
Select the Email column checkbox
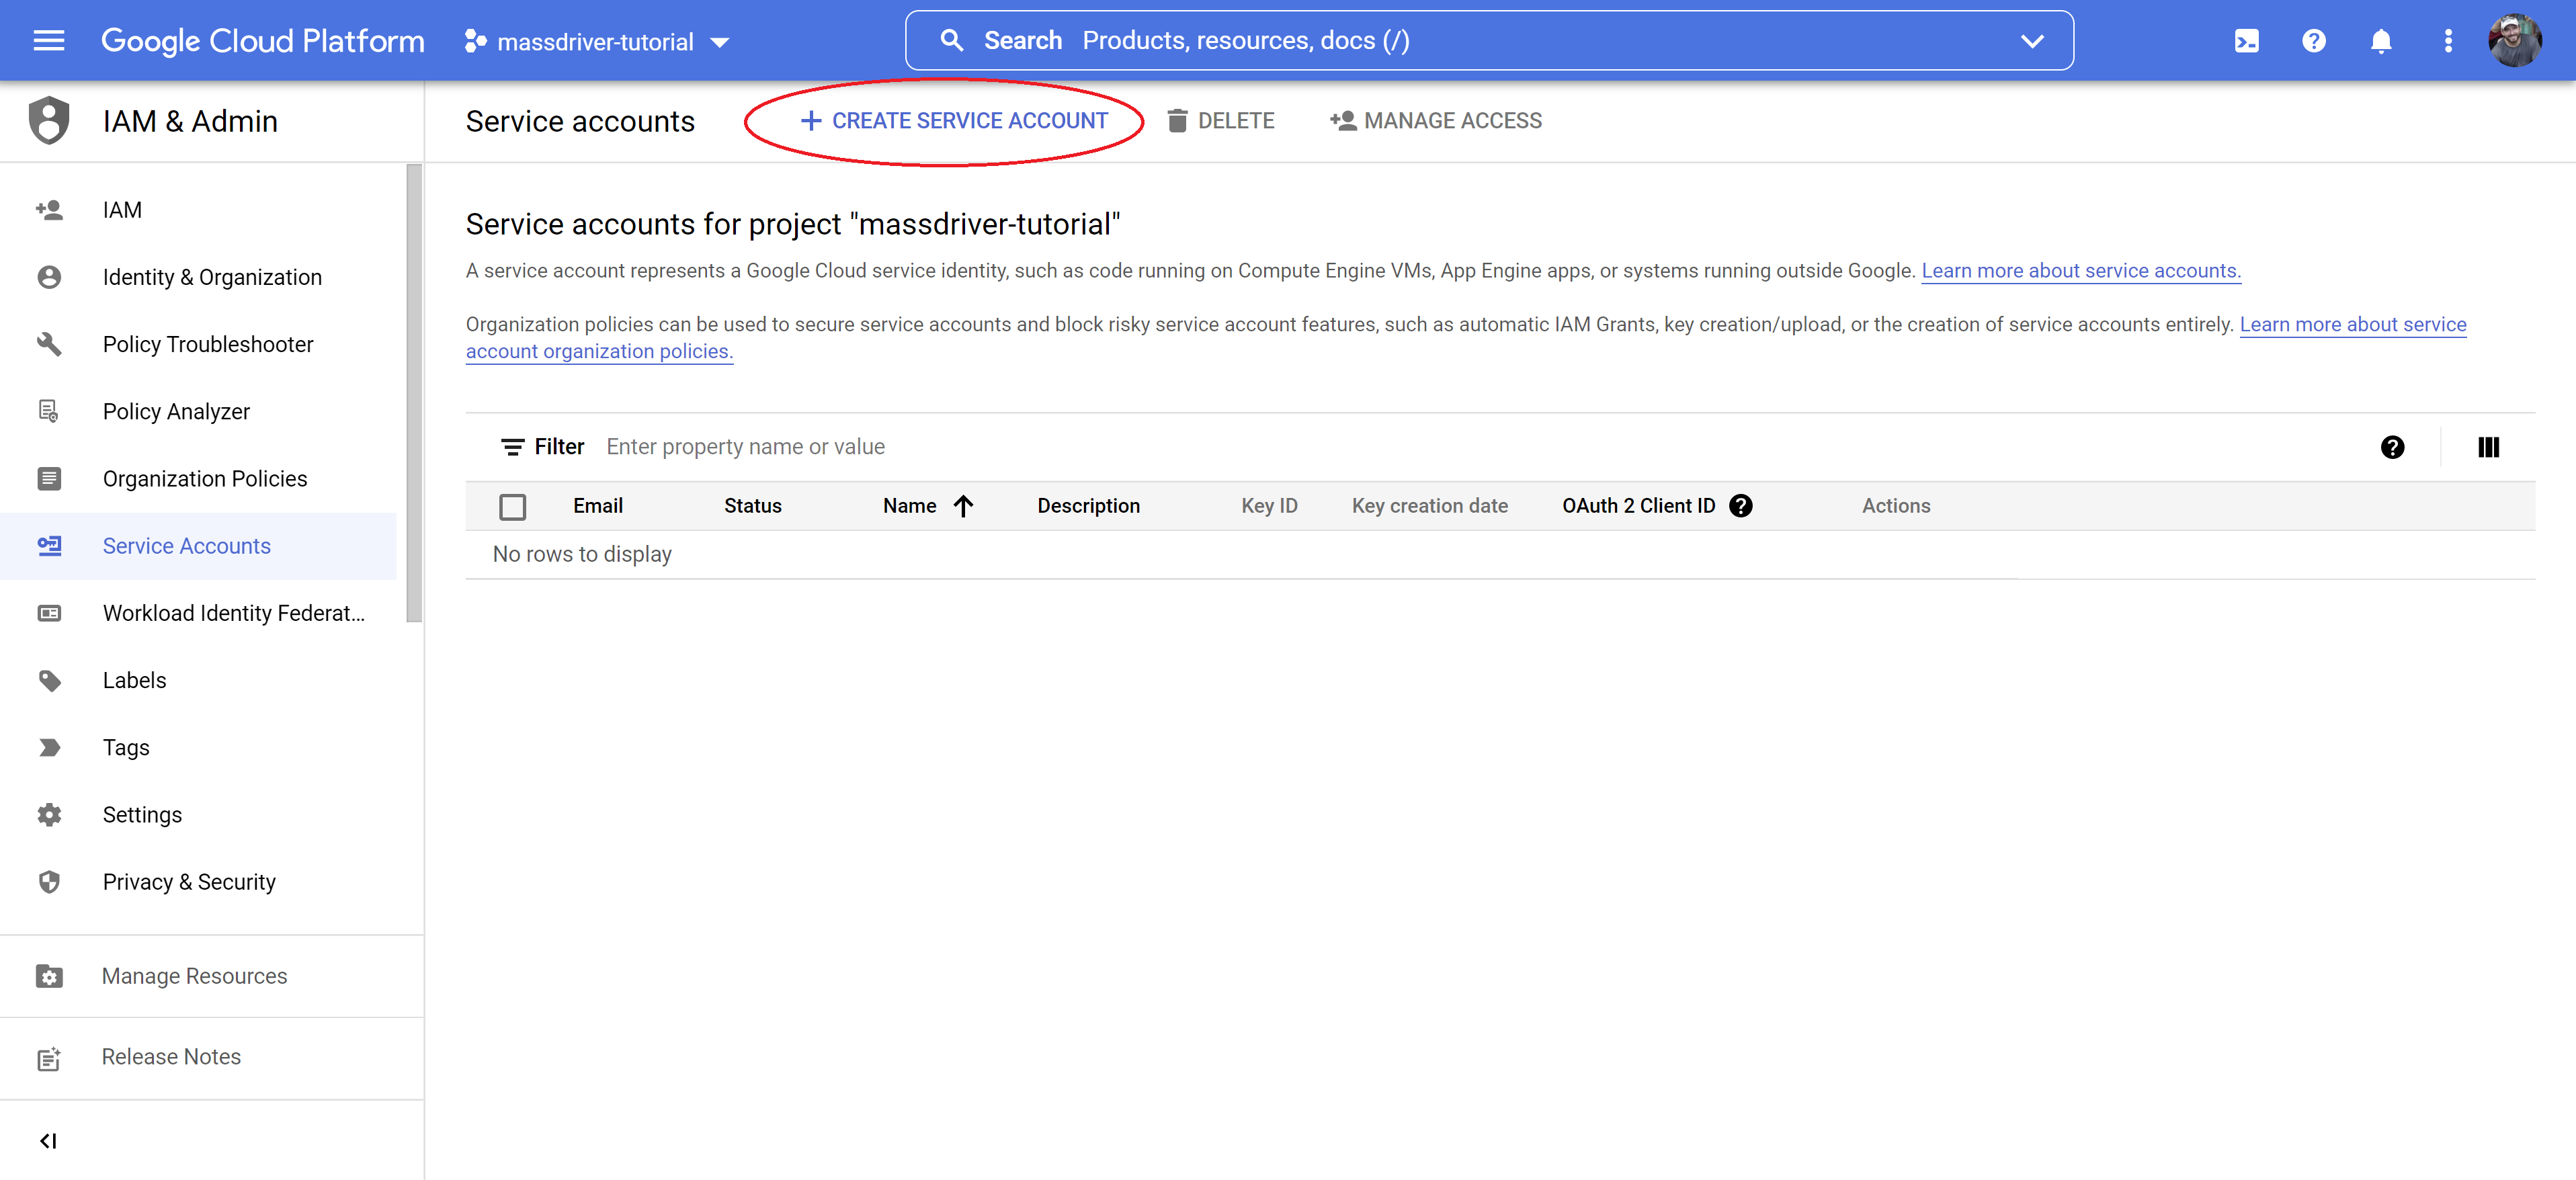[x=513, y=505]
